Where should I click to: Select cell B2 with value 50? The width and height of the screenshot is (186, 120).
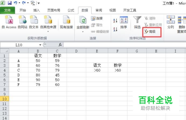[x=38, y=60]
